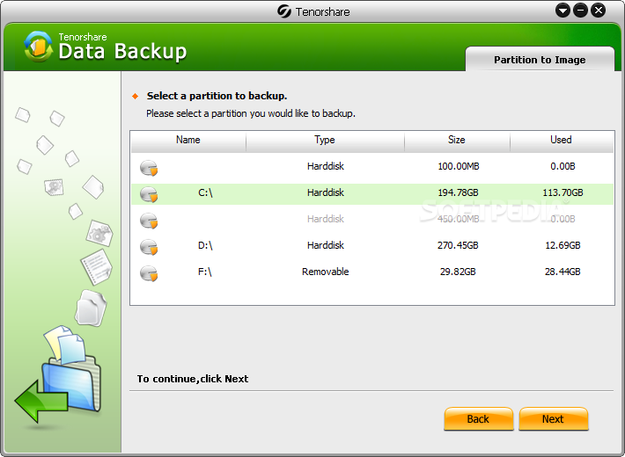This screenshot has height=457, width=625.
Task: Sort by the Type column header
Action: (325, 141)
